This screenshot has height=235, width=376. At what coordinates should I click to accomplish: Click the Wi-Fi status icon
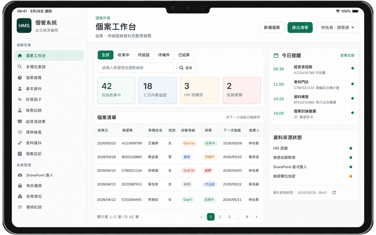point(337,11)
